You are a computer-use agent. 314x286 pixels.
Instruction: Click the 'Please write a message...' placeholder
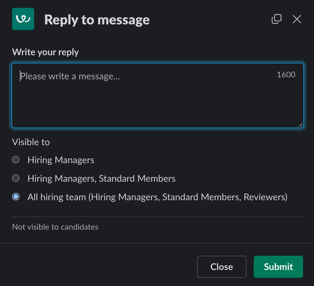(x=70, y=76)
